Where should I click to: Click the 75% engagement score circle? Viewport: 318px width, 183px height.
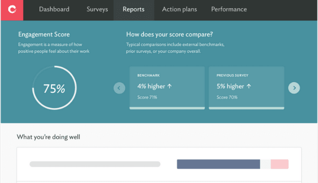[x=54, y=88]
